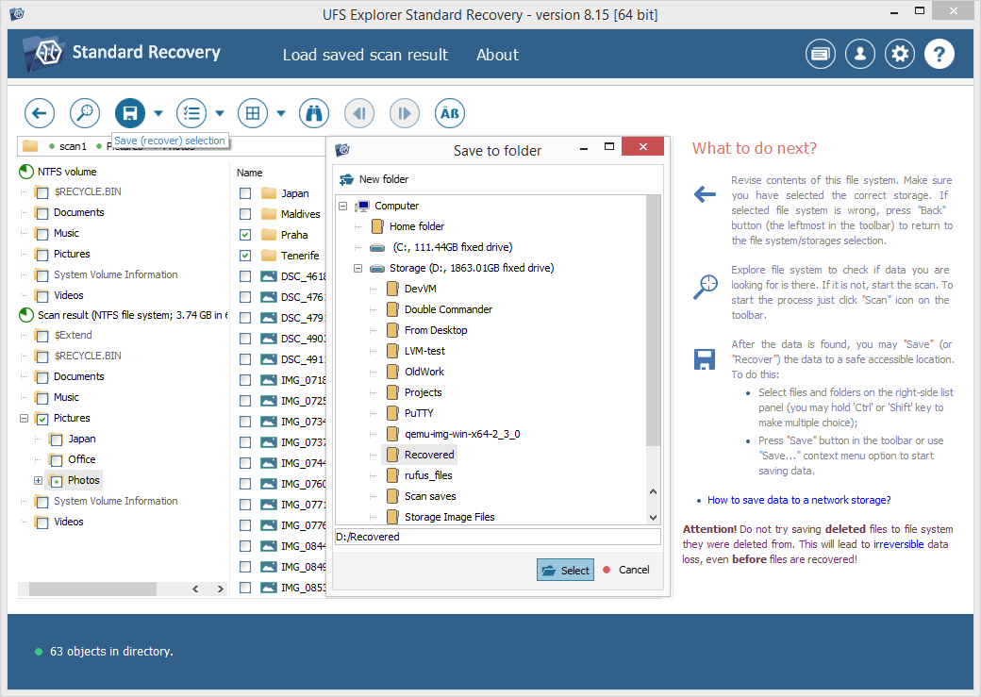The height and width of the screenshot is (697, 981).
Task: Click the find previous toolbar icon
Action: [359, 113]
